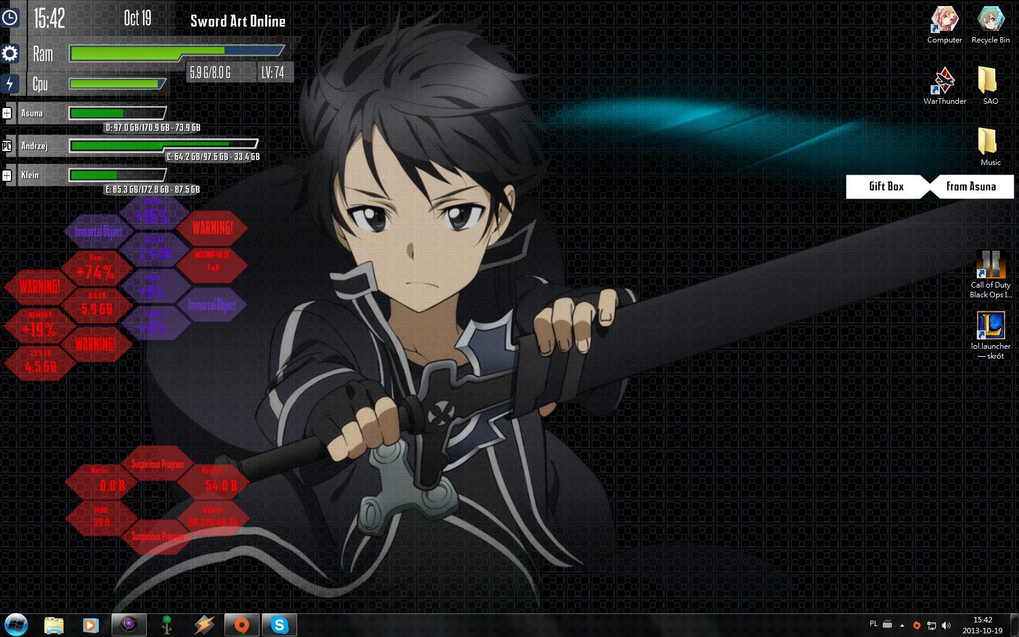Open Winamp from the taskbar
This screenshot has width=1019, height=637.
pos(204,625)
